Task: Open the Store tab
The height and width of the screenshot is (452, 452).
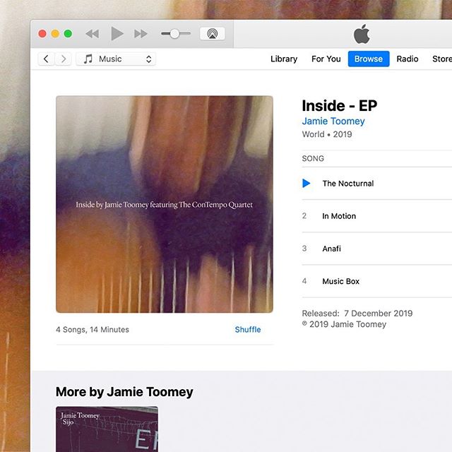Action: tap(442, 59)
